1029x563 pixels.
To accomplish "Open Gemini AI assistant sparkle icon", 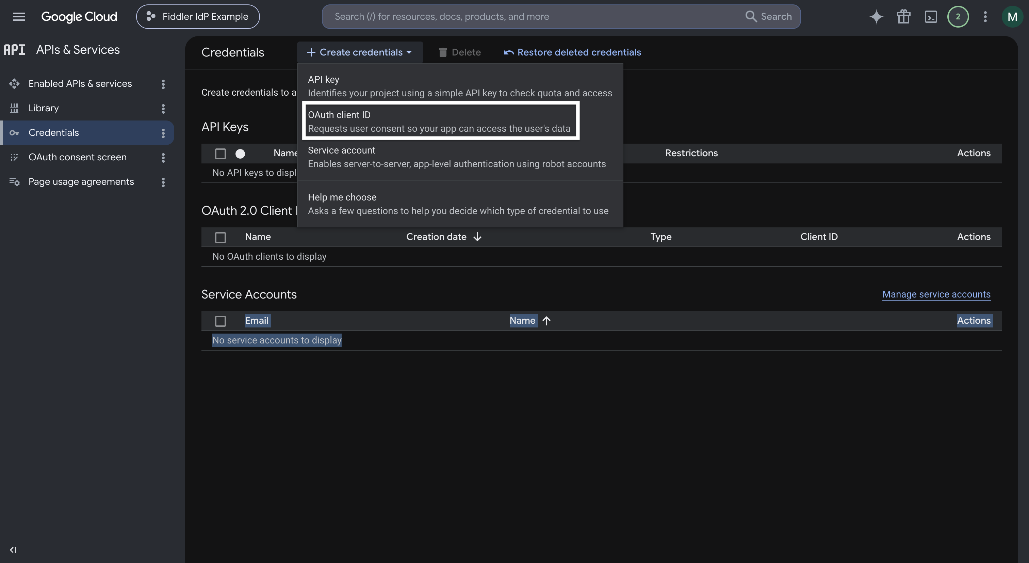I will (x=876, y=16).
